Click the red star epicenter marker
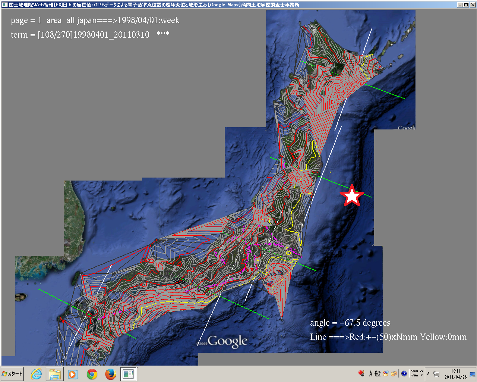The height and width of the screenshot is (382, 477). 351,196
